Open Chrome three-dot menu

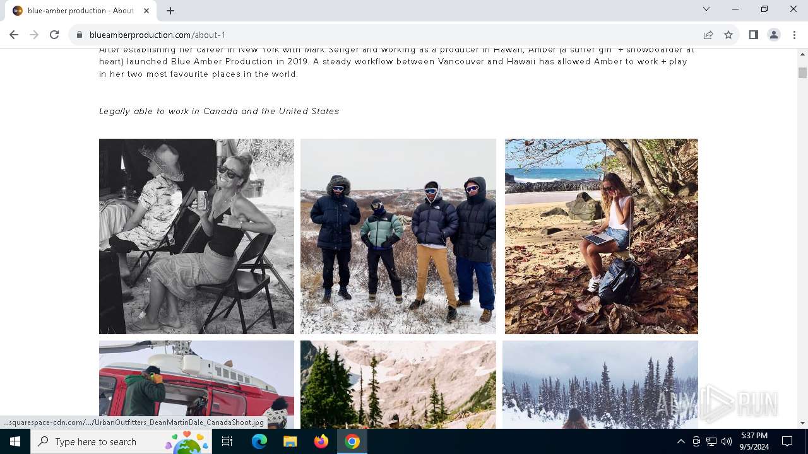click(x=794, y=35)
